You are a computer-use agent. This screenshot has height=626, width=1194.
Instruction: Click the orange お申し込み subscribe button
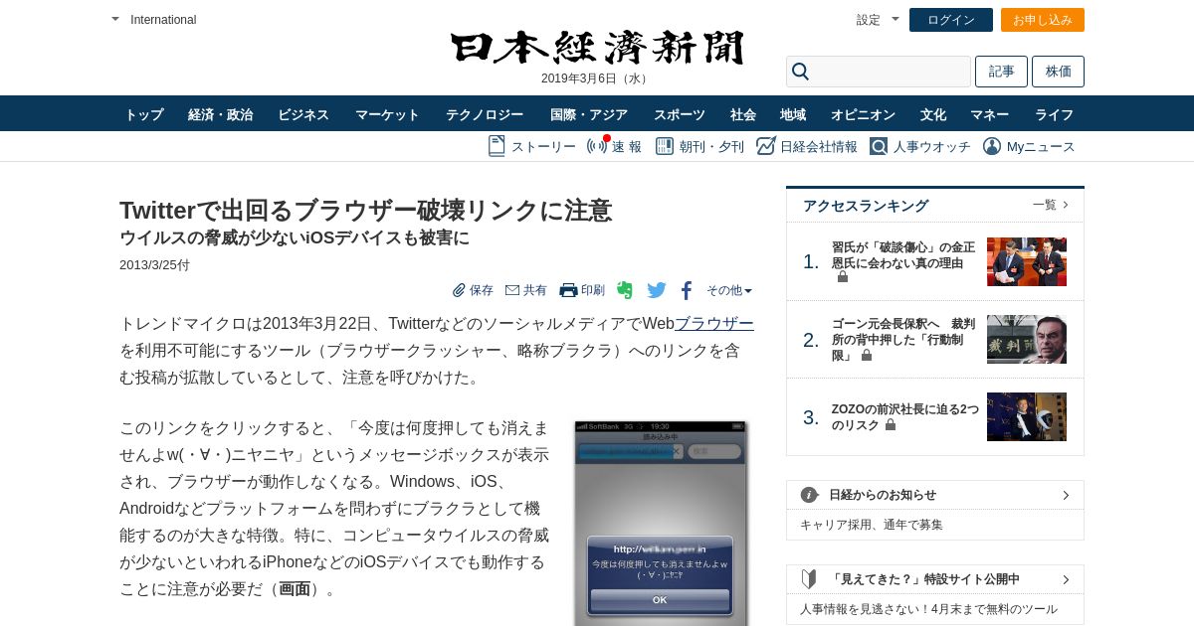(1043, 20)
